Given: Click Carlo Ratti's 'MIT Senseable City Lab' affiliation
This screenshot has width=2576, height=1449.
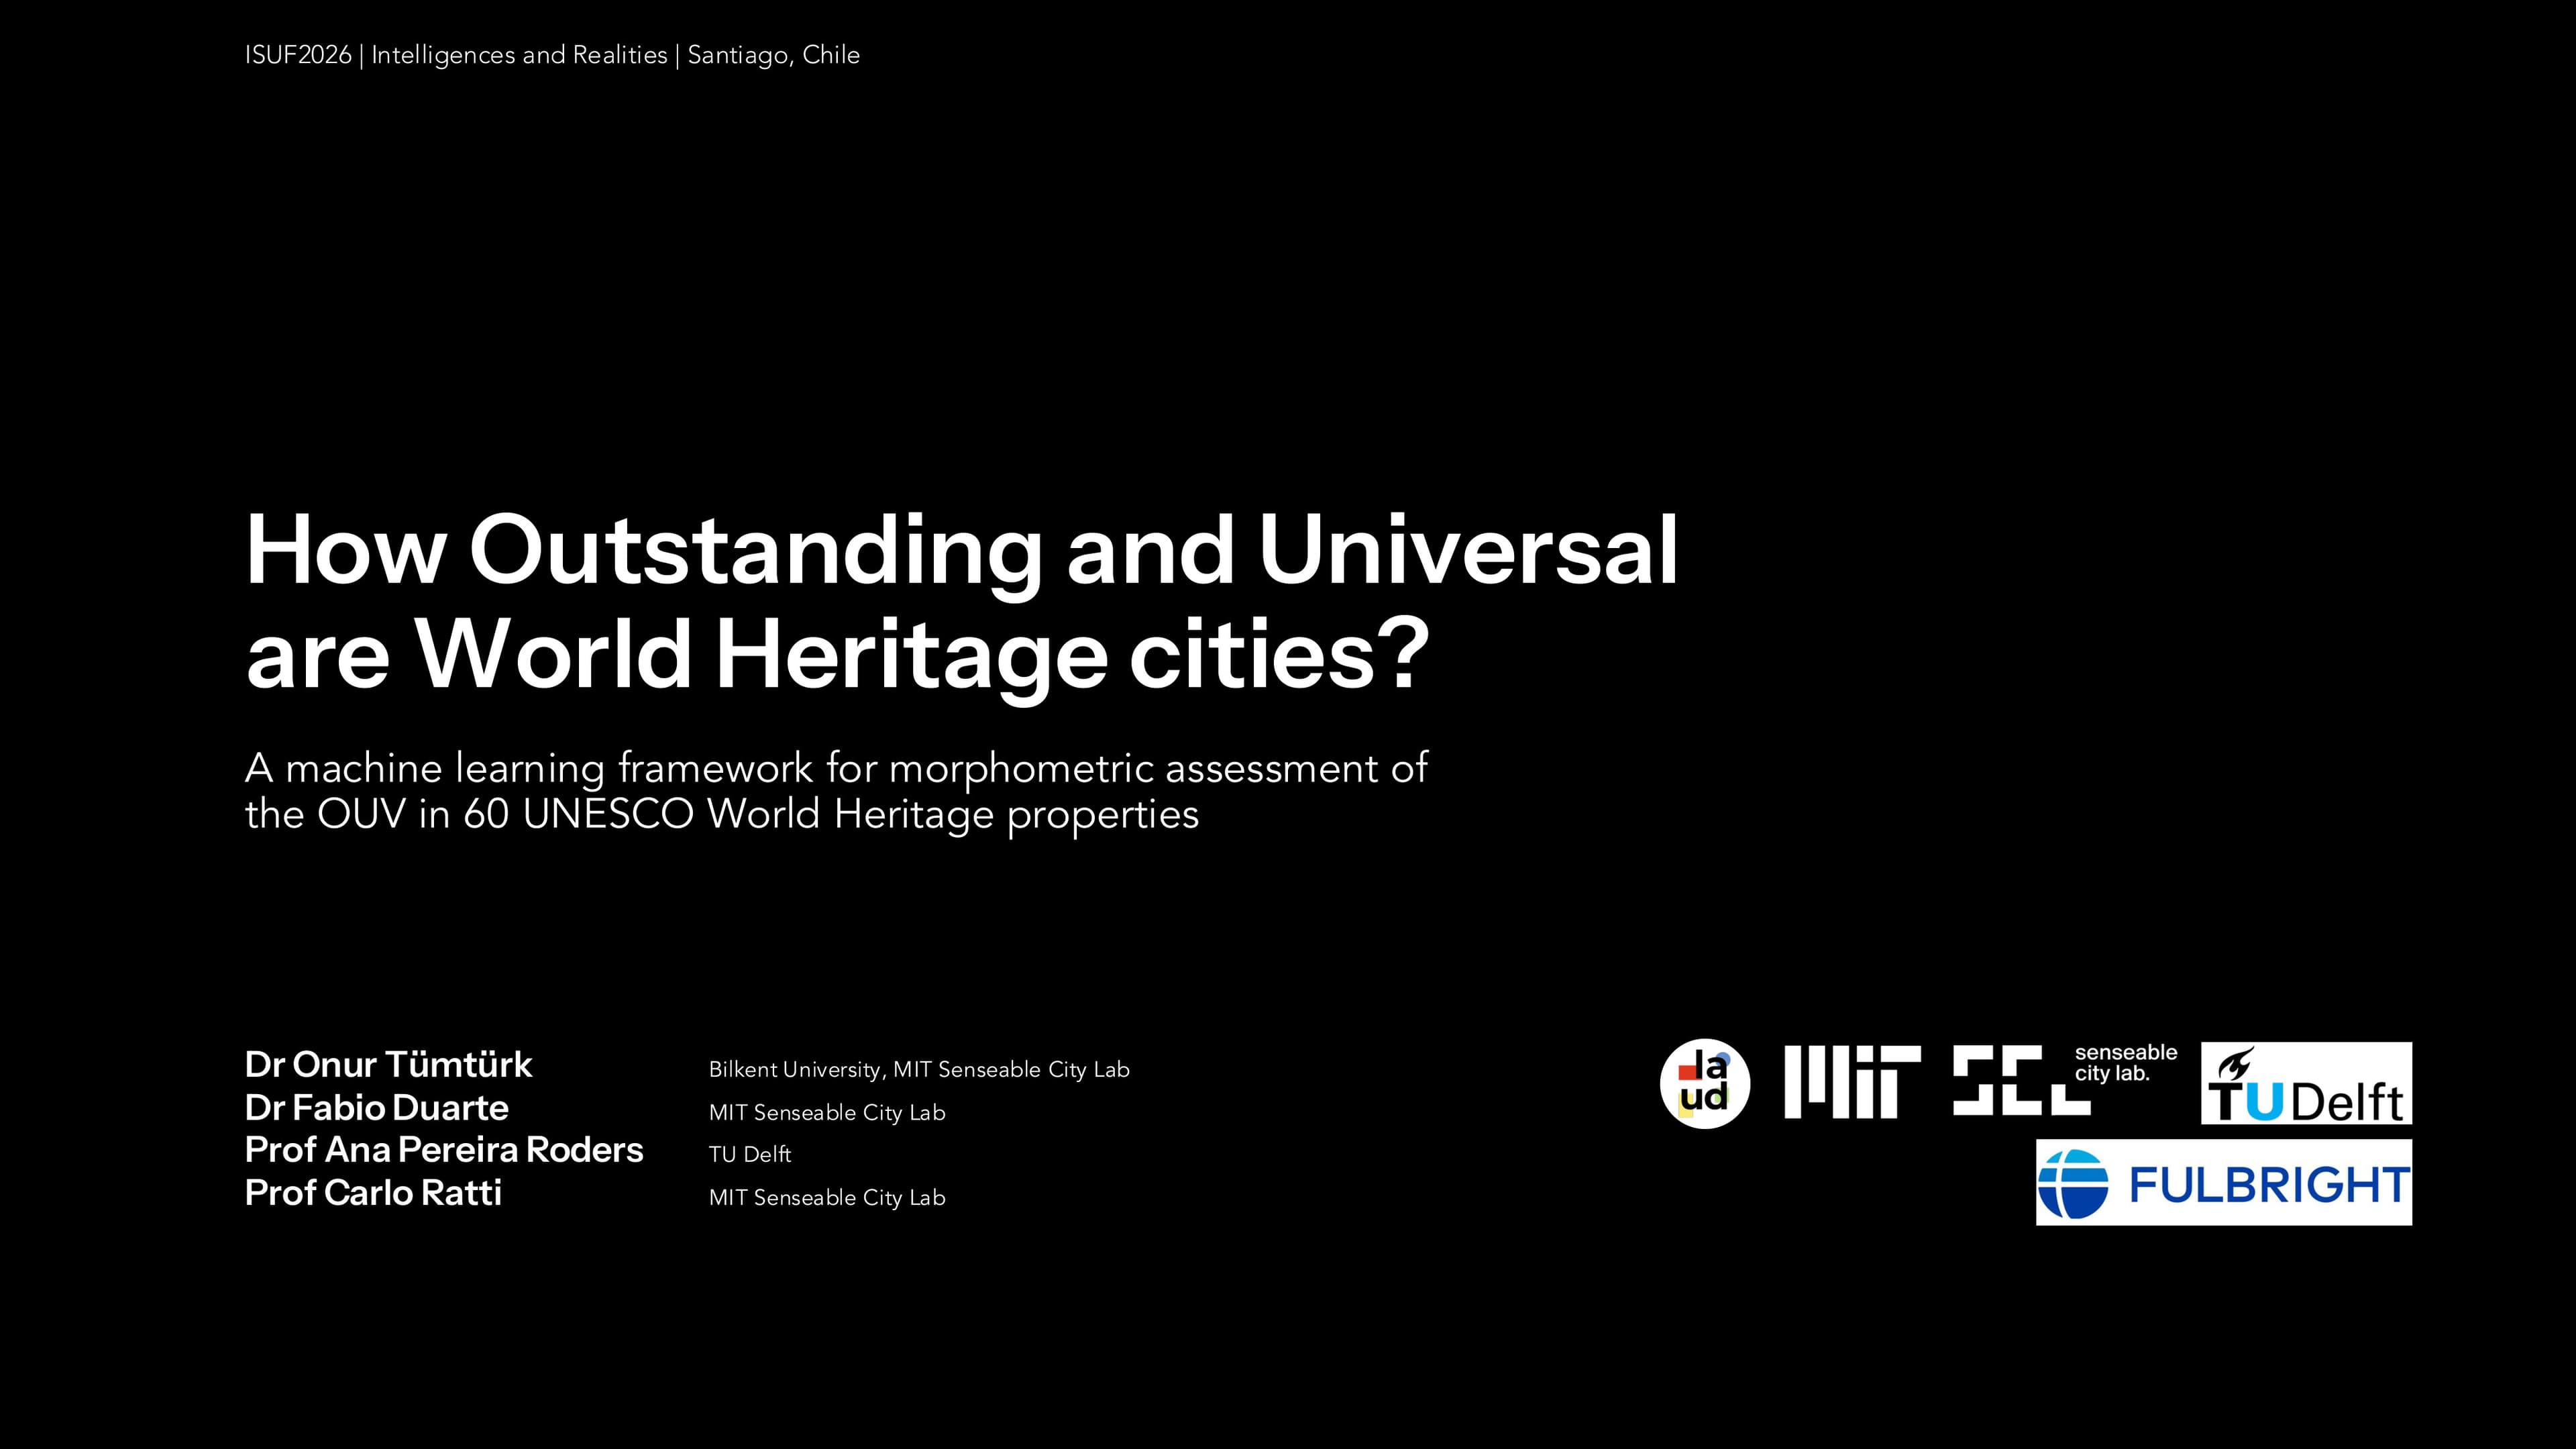Looking at the screenshot, I should tap(827, 1198).
